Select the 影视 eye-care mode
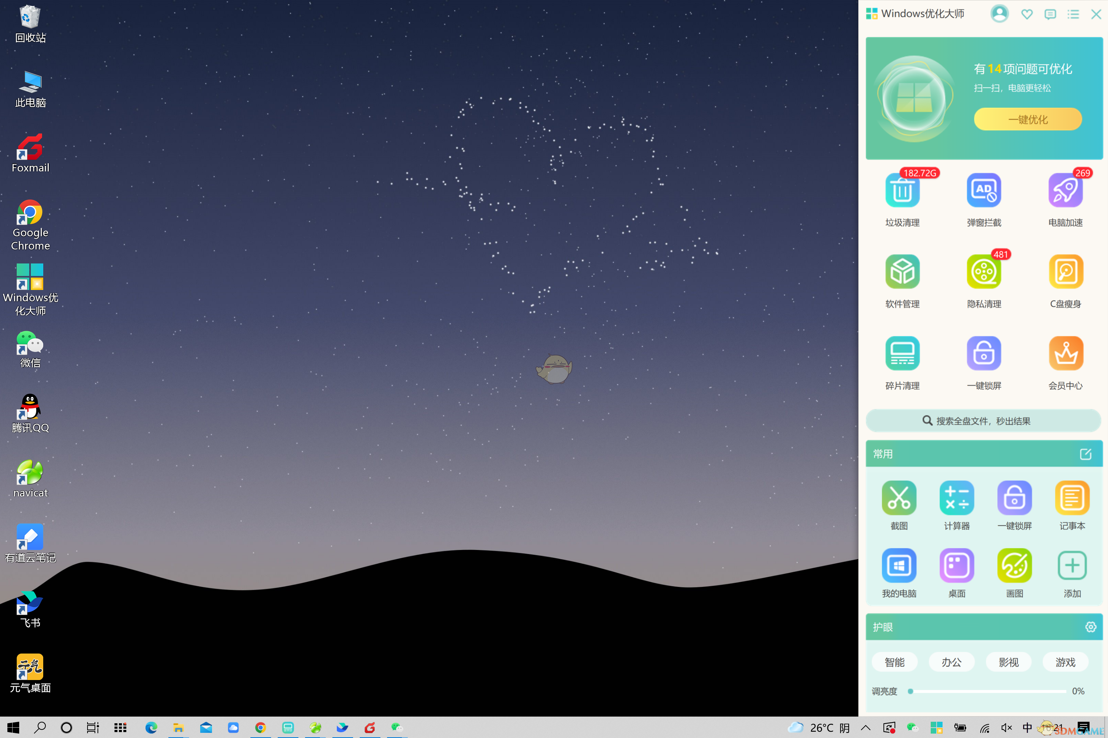1108x738 pixels. (x=1008, y=662)
